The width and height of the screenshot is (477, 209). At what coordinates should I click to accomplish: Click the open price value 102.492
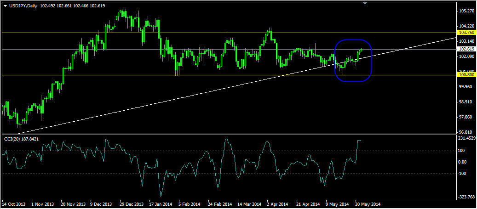[47, 6]
